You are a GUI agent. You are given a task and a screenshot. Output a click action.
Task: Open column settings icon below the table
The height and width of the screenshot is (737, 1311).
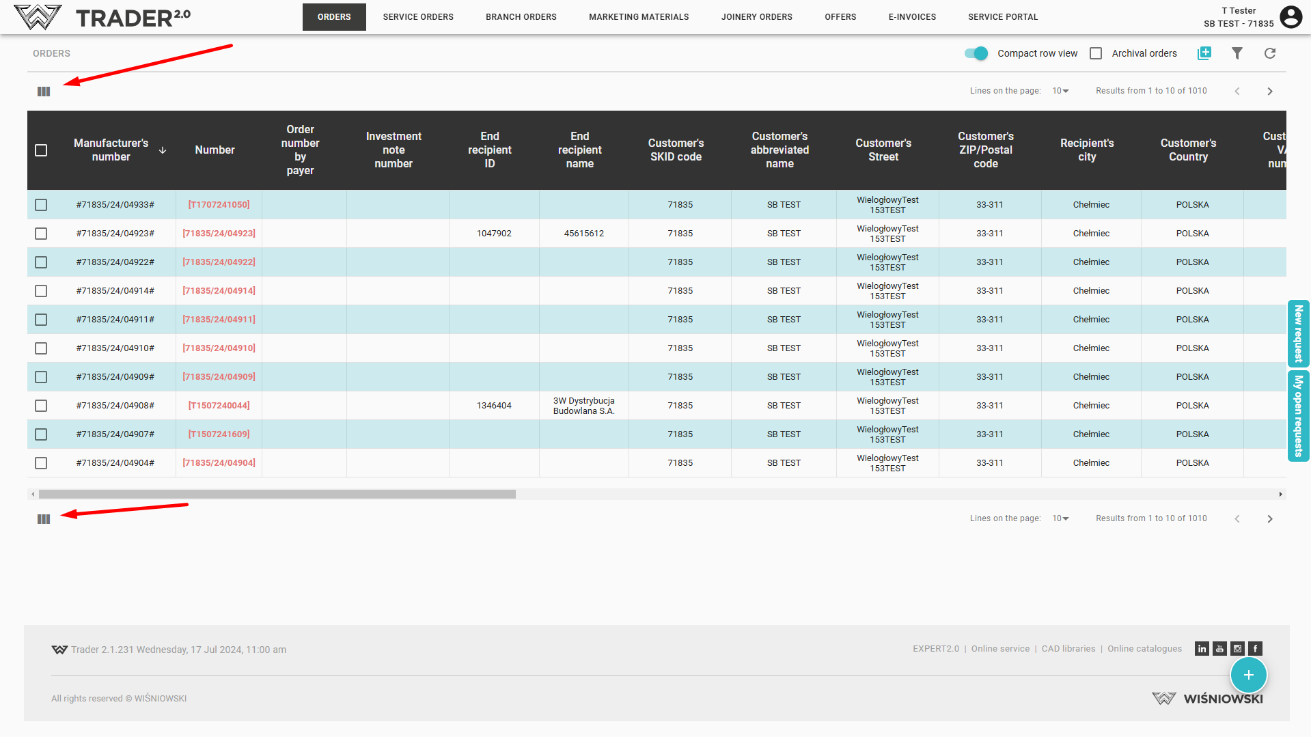click(x=44, y=519)
